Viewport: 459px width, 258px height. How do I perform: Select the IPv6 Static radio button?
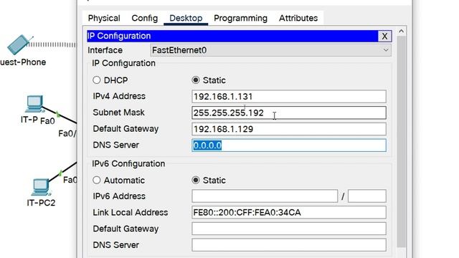pyautogui.click(x=196, y=180)
